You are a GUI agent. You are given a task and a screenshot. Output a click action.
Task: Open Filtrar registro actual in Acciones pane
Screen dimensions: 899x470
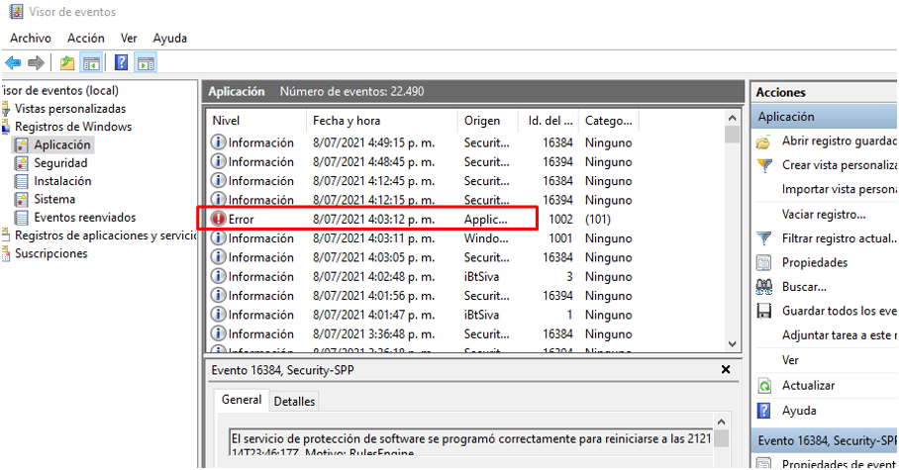pos(839,238)
